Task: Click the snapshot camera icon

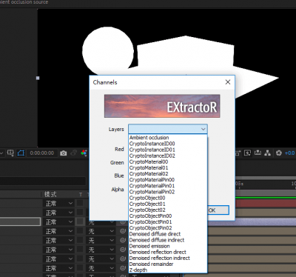Action: (64, 153)
